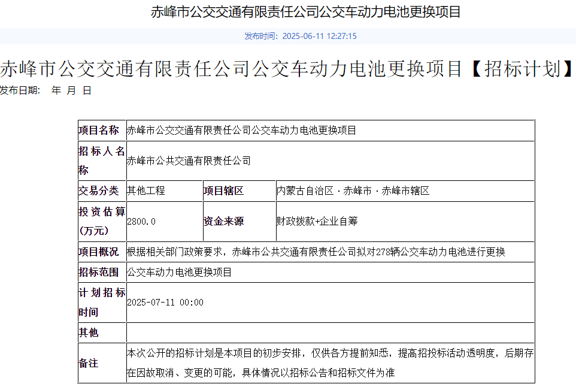The width and height of the screenshot is (576, 387).
Task: Click the project overview text mentioning 278辆
Action: [316, 252]
